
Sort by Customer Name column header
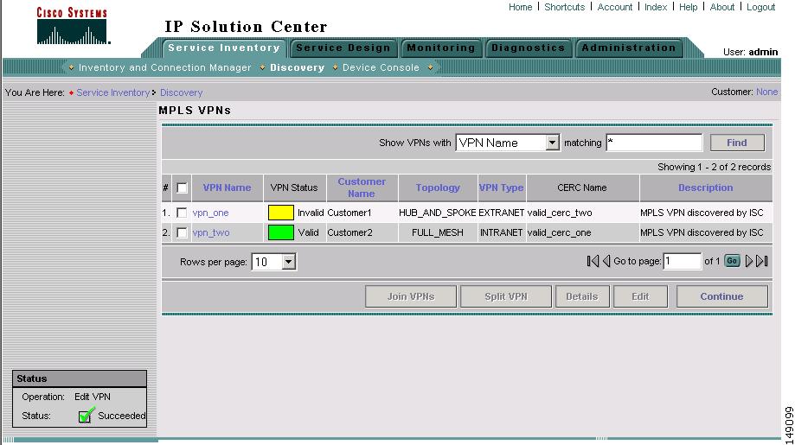click(362, 188)
